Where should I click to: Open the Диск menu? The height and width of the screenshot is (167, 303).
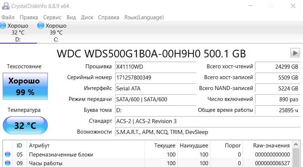[87, 17]
